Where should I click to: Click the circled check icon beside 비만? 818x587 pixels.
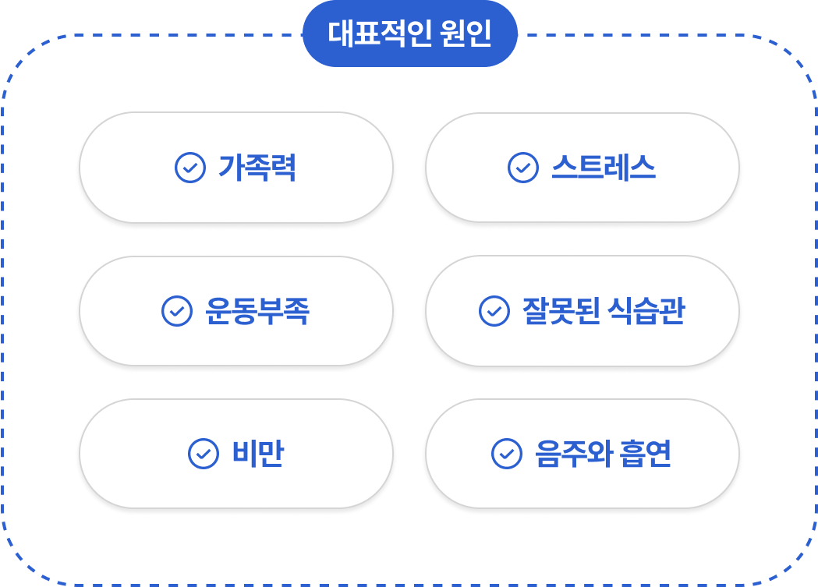click(x=203, y=454)
